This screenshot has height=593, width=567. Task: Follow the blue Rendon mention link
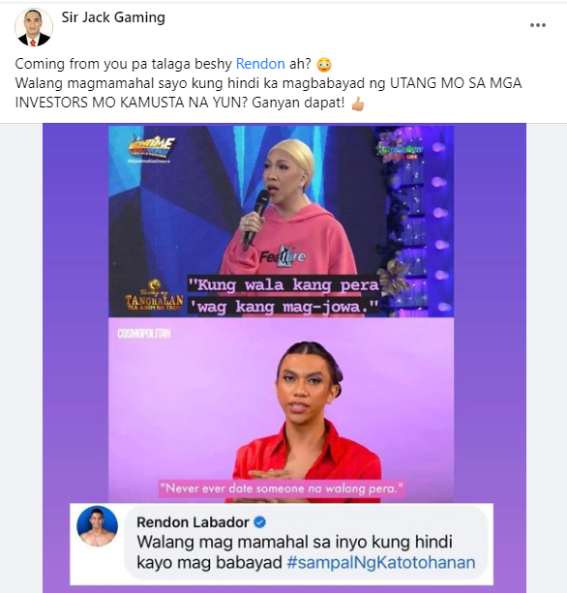tap(260, 64)
